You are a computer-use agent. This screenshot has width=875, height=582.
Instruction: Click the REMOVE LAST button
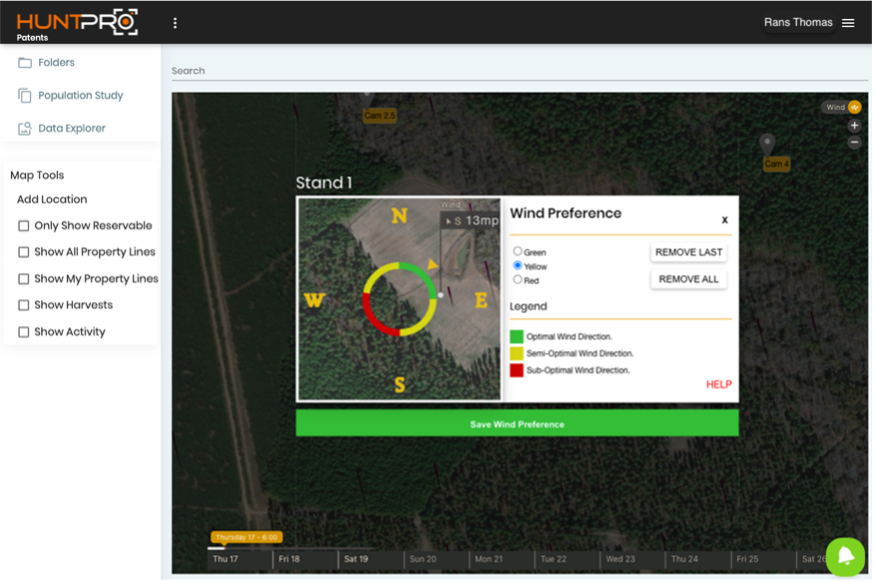click(688, 252)
